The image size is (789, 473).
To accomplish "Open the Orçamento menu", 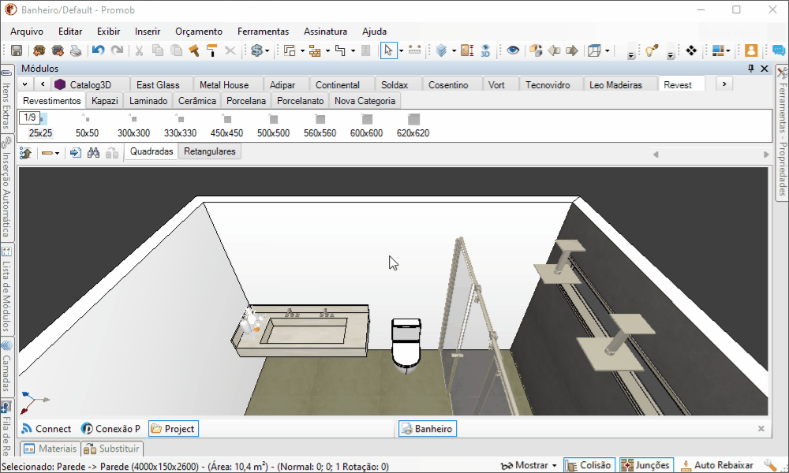I will [199, 32].
